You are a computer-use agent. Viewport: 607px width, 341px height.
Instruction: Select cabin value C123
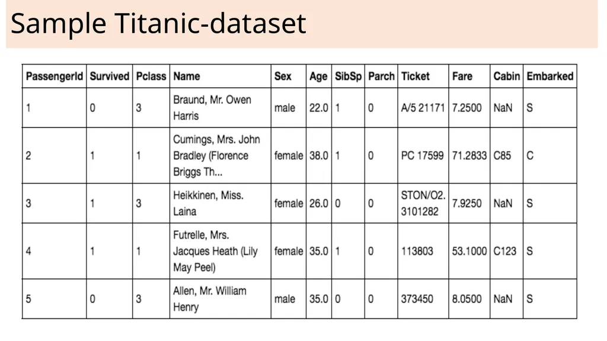[x=505, y=251]
